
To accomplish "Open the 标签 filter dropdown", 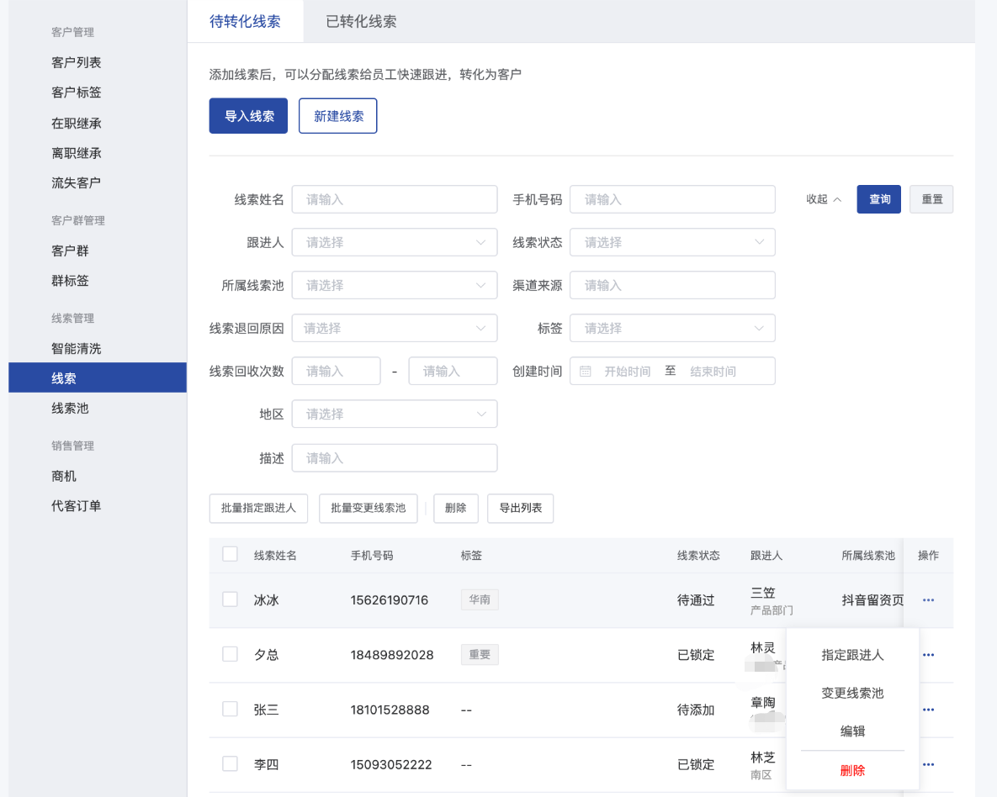I will tap(672, 328).
